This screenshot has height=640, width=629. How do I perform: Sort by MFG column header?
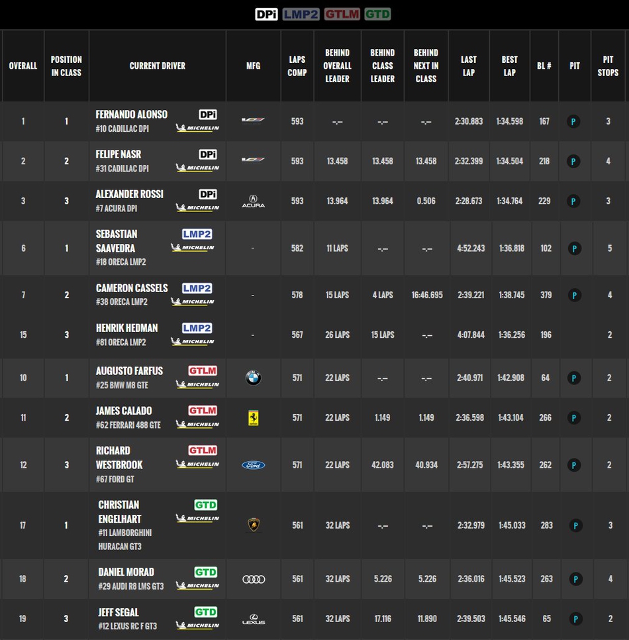254,66
